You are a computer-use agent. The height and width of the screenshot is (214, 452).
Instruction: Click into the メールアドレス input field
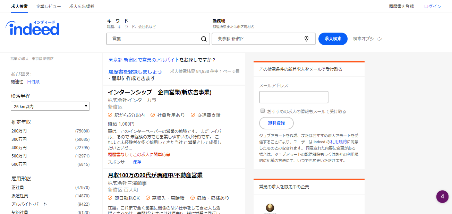pyautogui.click(x=293, y=97)
